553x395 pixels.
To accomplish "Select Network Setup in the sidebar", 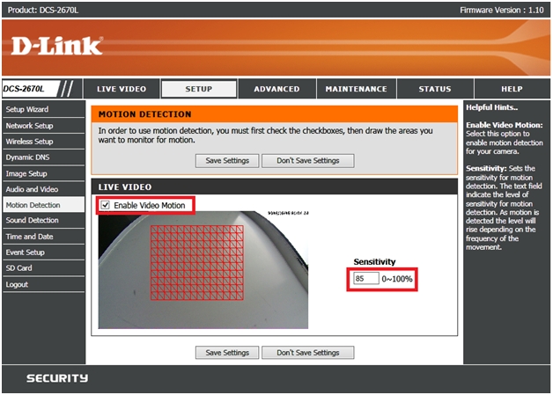I will click(x=29, y=126).
